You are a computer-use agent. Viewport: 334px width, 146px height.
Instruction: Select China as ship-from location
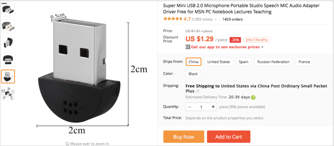pos(193,62)
